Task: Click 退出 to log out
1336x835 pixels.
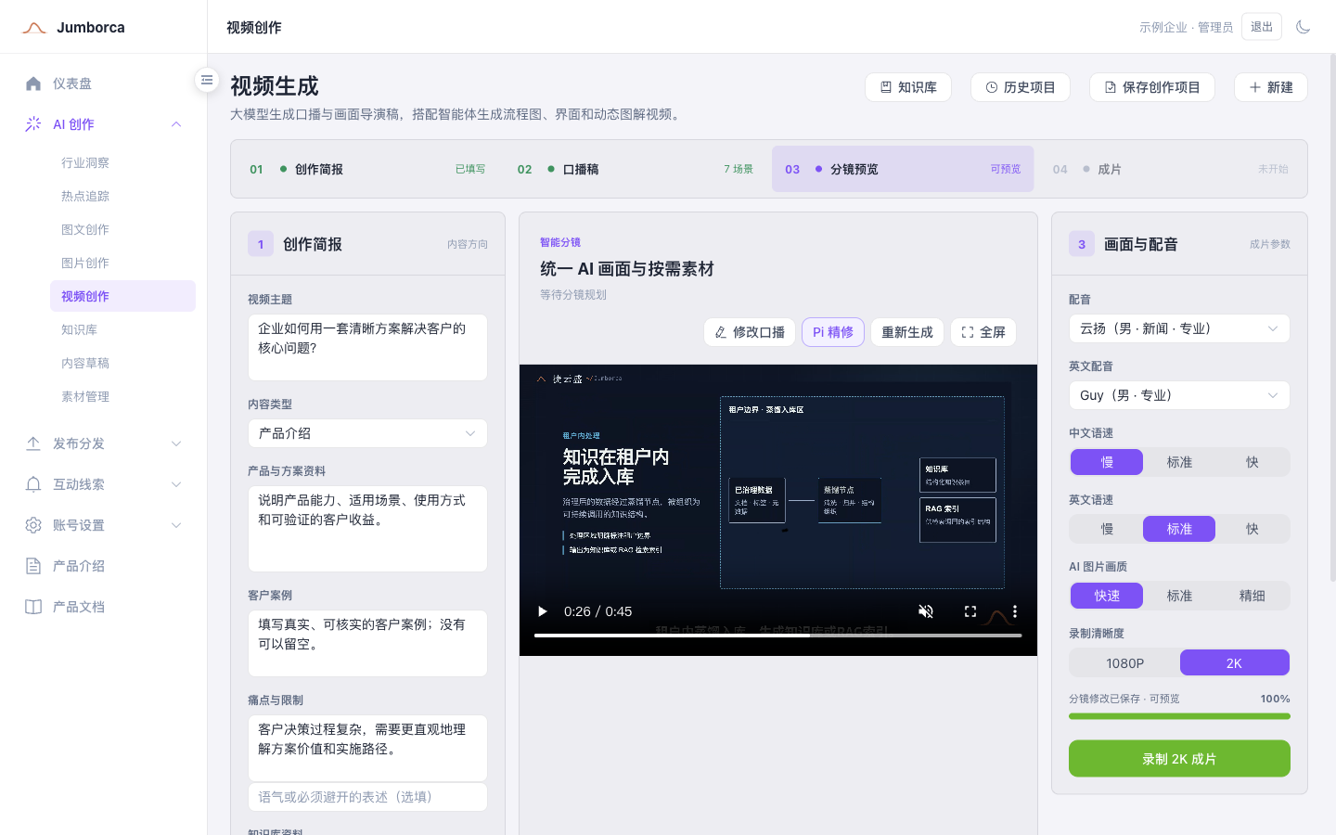Action: point(1262,27)
